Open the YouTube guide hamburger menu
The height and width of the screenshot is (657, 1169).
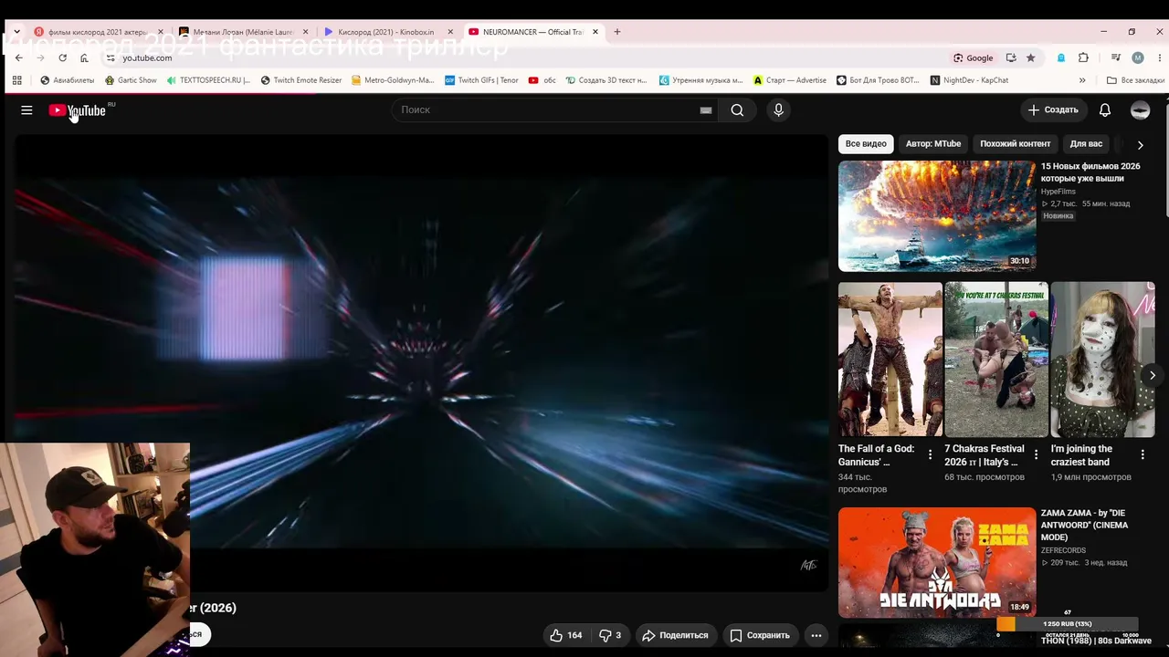(x=26, y=110)
